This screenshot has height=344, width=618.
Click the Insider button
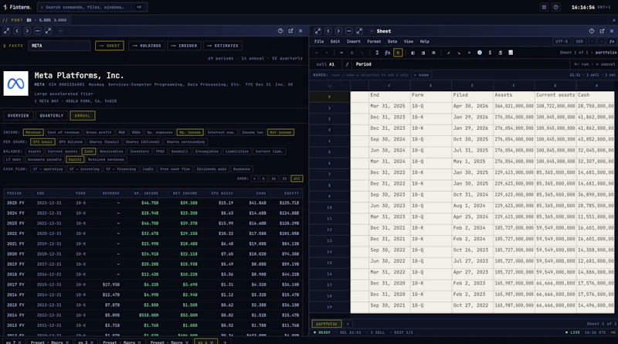(x=184, y=46)
